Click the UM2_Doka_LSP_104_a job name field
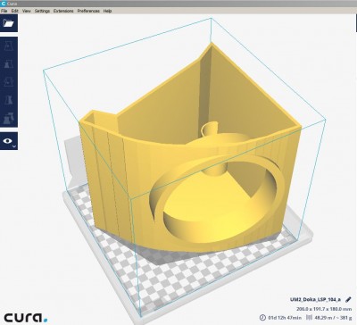The height and width of the screenshot is (325, 357). coord(316,299)
